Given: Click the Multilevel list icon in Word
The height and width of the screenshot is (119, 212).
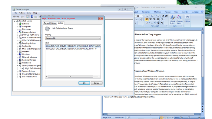Looking at the screenshot, I should click(x=157, y=16).
